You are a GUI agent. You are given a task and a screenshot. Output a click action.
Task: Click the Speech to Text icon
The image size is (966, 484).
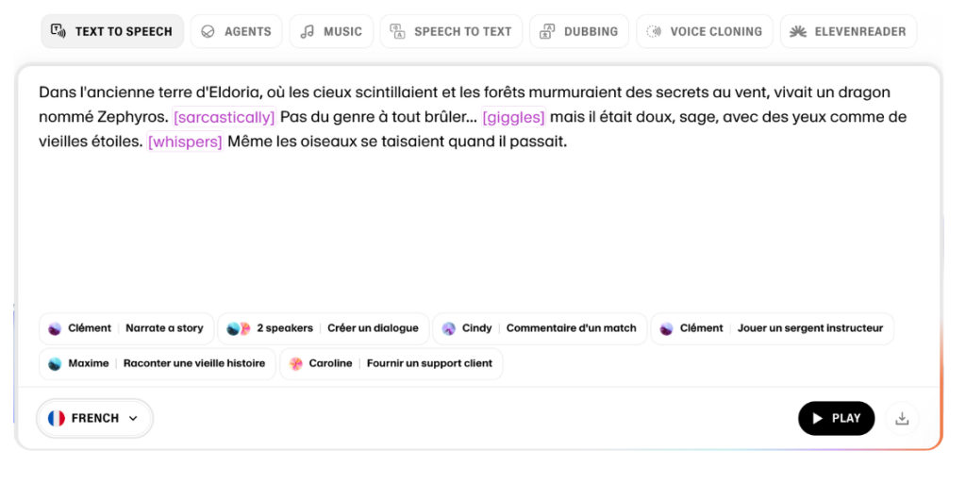point(397,31)
